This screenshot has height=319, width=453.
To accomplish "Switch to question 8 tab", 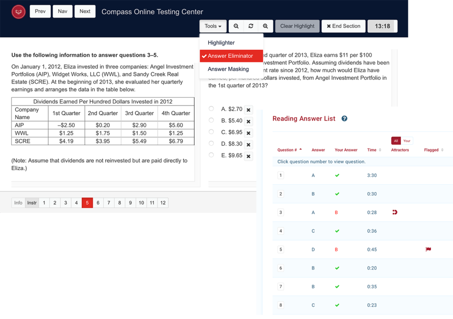I will point(119,202).
